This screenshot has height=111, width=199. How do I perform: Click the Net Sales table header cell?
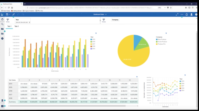13,80
